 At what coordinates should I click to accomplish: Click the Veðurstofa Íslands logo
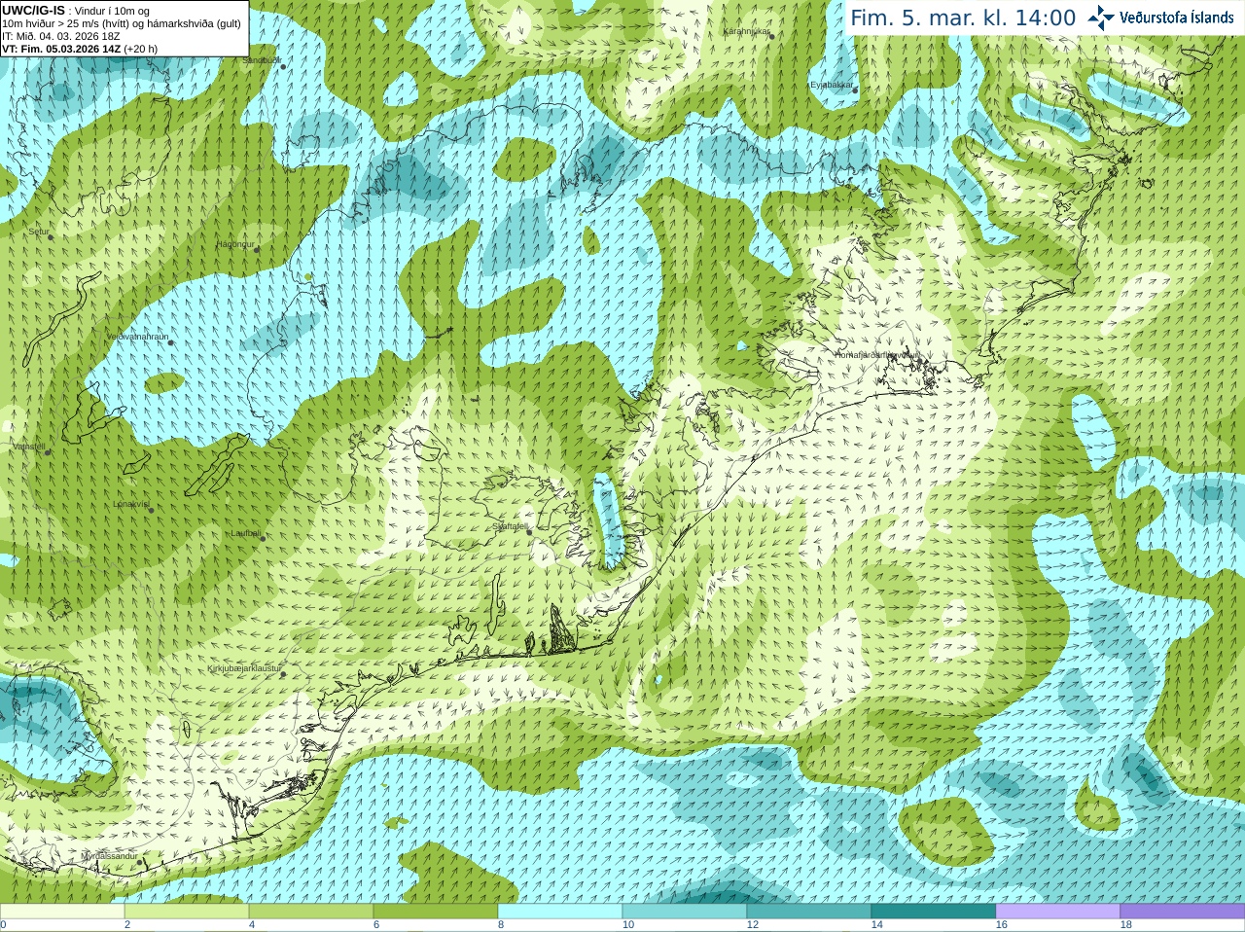coord(1160,18)
